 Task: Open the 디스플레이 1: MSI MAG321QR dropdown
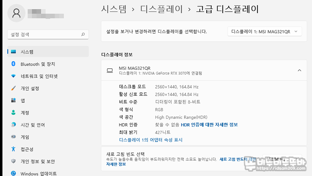pos(265,32)
